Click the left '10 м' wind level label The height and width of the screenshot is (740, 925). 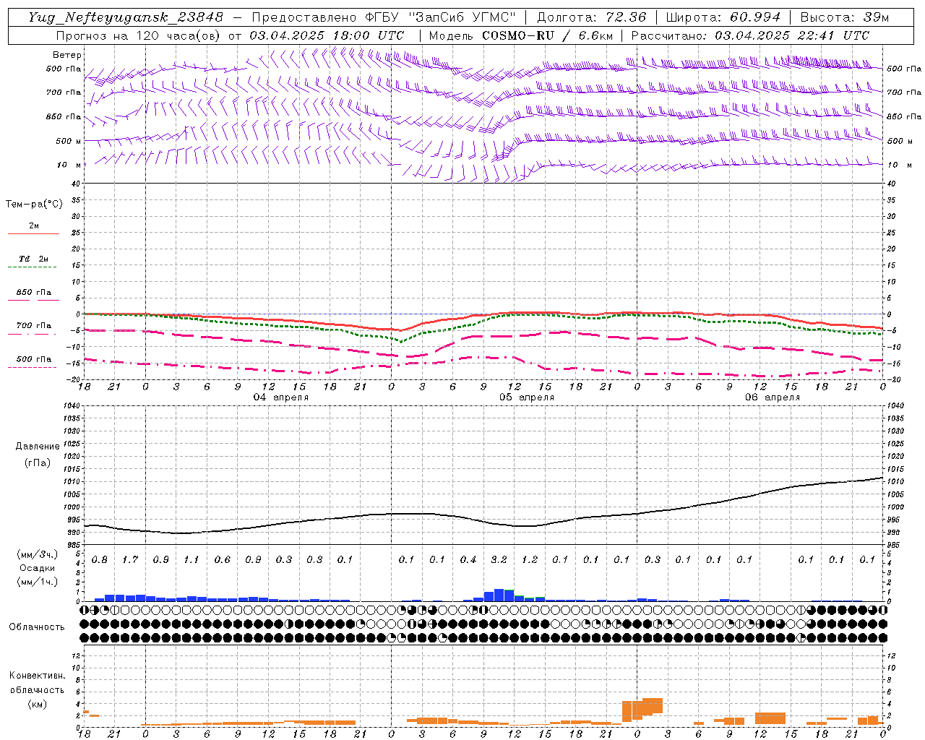pyautogui.click(x=69, y=165)
